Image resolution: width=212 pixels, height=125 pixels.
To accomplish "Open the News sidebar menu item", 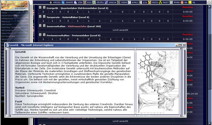I will pos(5,13).
